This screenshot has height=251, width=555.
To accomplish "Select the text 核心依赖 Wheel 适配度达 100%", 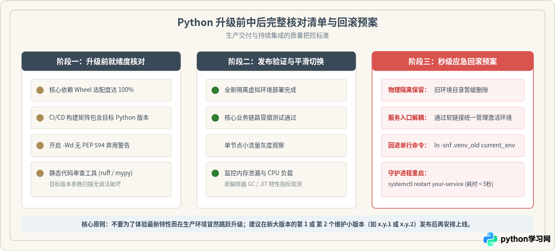I will [91, 90].
